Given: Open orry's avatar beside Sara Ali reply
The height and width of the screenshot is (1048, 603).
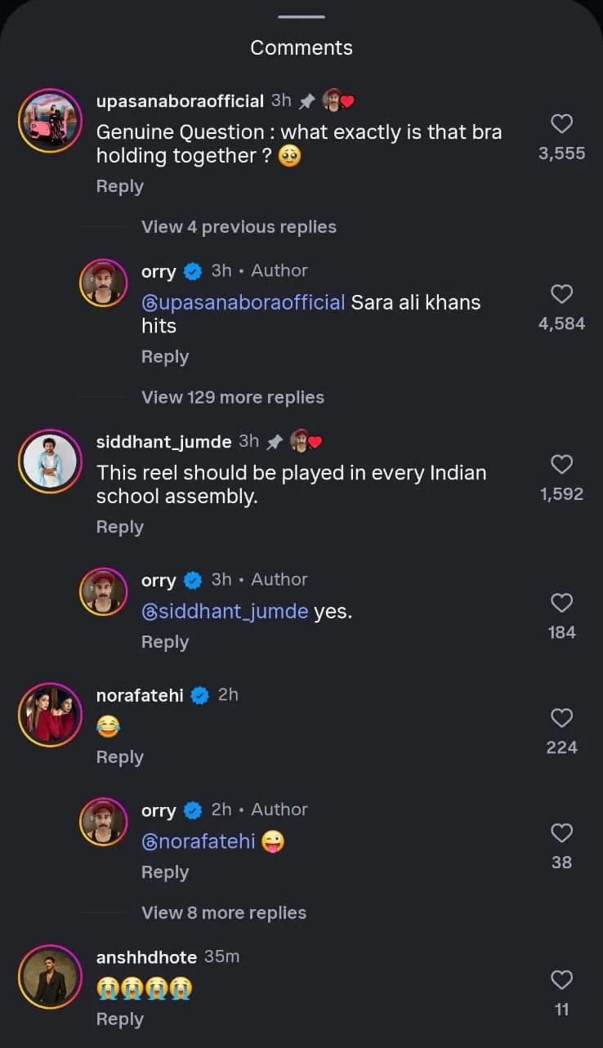Looking at the screenshot, I should click(x=103, y=283).
